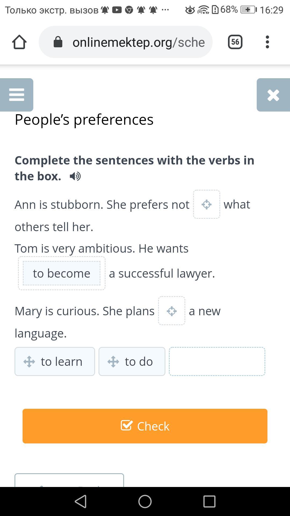The image size is (290, 516).
Task: Pick the 'to do' word tile
Action: (x=132, y=361)
